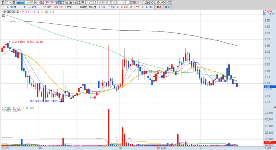Click the magnifier stock search icon

click(32, 2)
